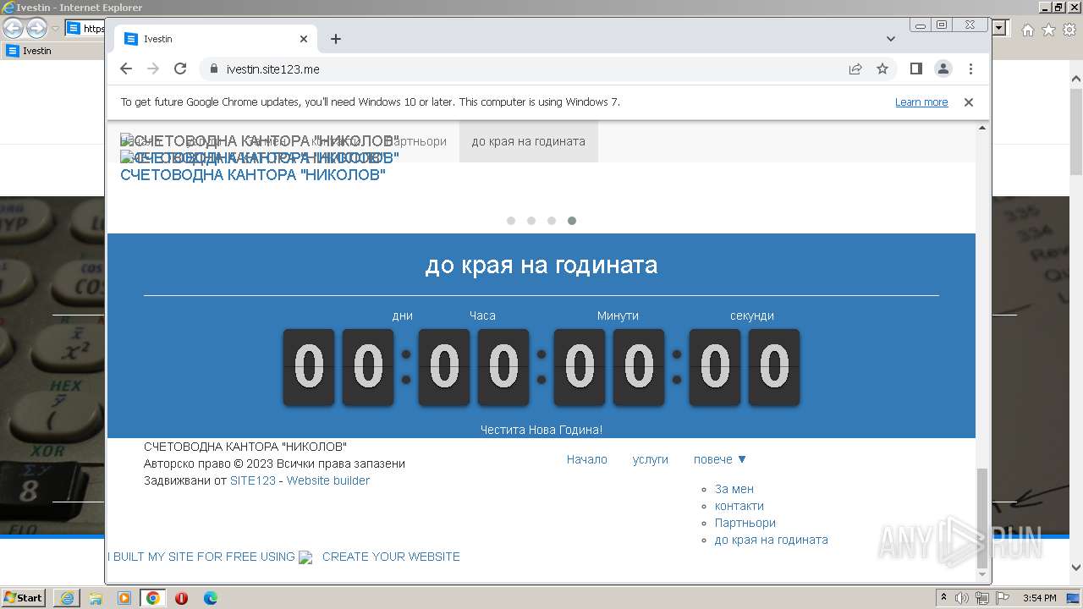Open 'до края на годината' footer link
This screenshot has height=609, width=1083.
click(772, 540)
